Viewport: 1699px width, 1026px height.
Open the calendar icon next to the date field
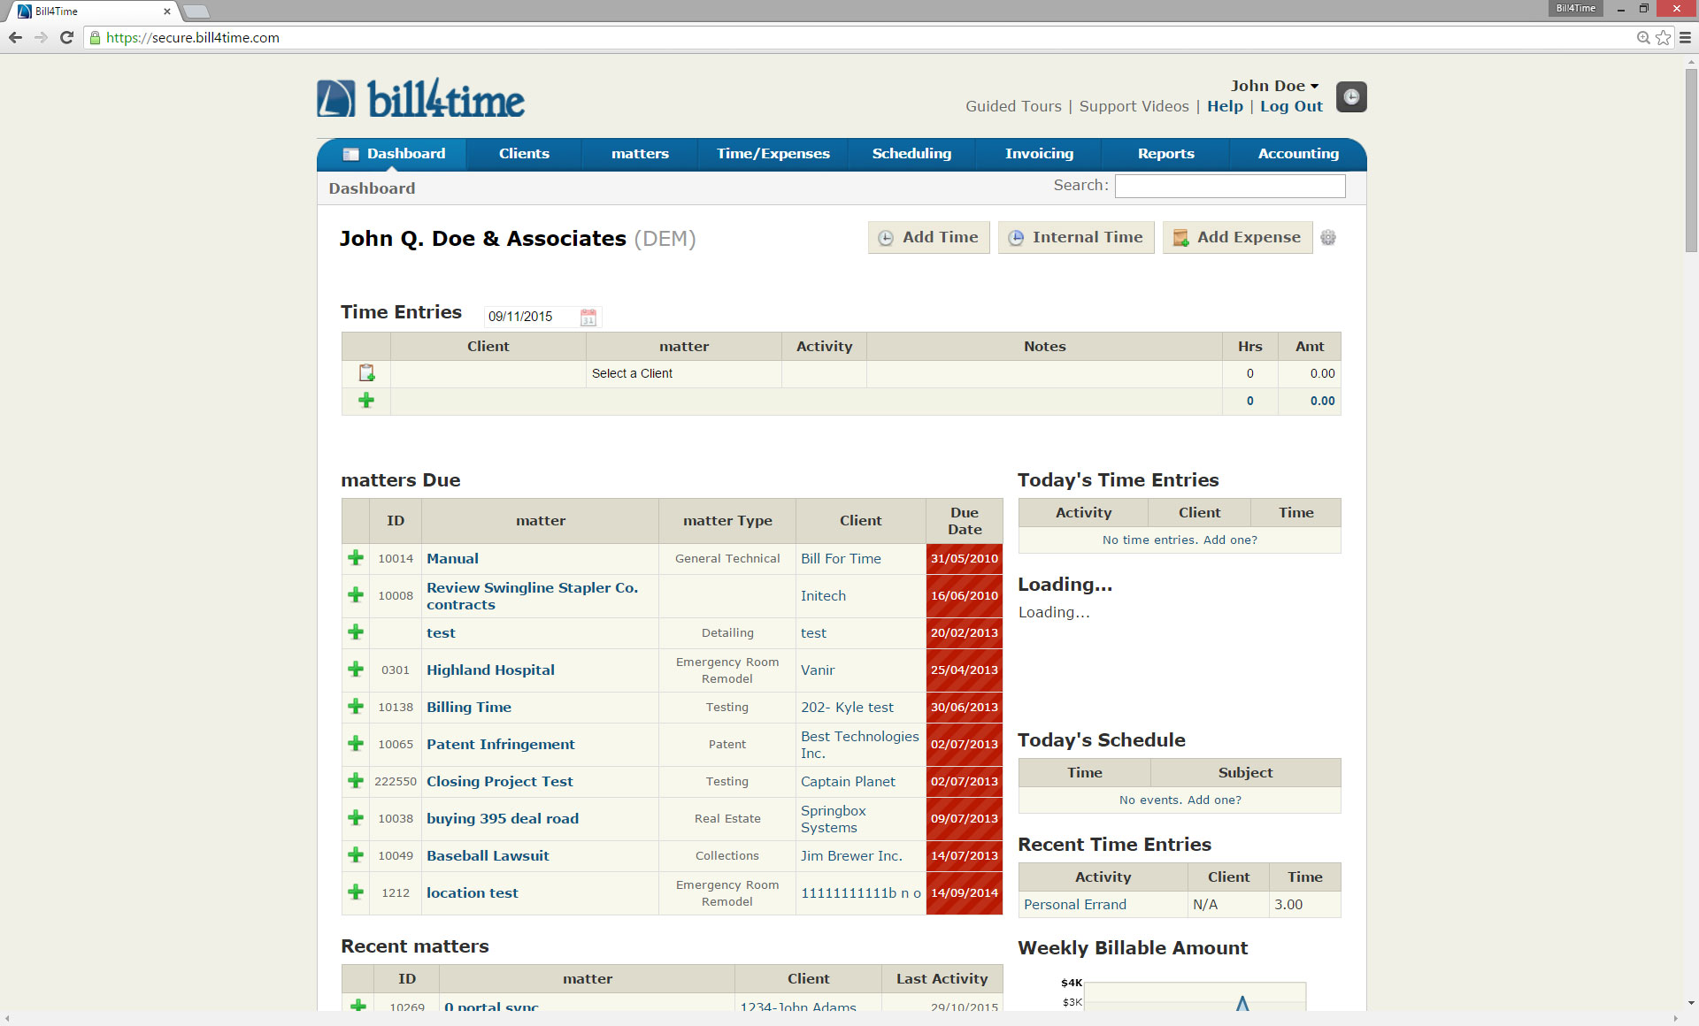coord(588,317)
